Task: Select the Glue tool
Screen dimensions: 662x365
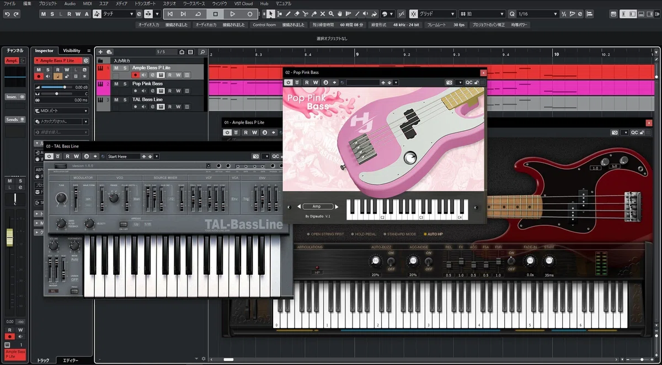Action: pos(314,14)
